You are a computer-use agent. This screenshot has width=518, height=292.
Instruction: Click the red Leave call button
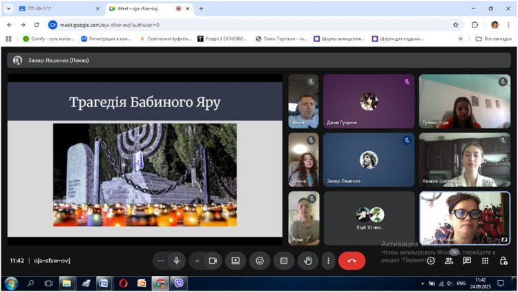pyautogui.click(x=352, y=261)
